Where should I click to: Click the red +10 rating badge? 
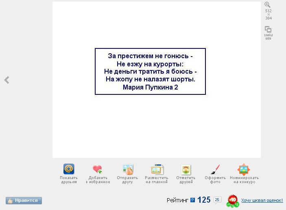coord(233,200)
